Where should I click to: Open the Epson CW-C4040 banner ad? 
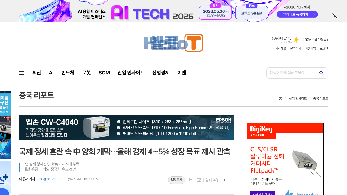[x=127, y=127]
